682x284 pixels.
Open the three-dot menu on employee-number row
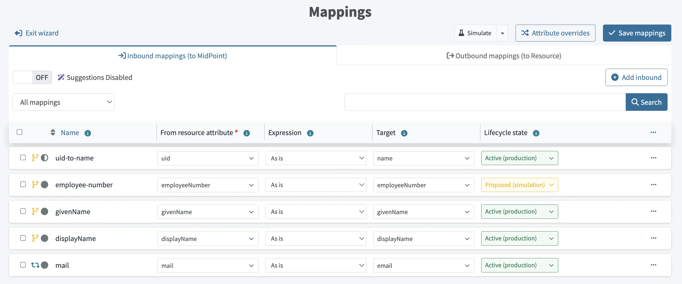[654, 185]
